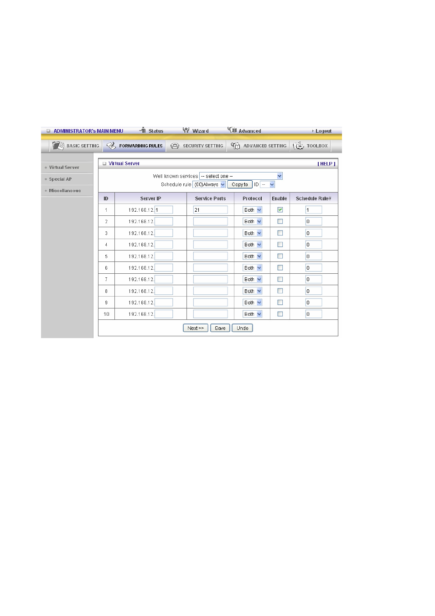Check Enable for rule 2
The image size is (435, 616).
tap(280, 221)
